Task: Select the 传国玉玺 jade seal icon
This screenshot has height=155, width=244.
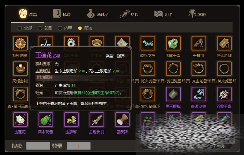Action: [x=173, y=43]
